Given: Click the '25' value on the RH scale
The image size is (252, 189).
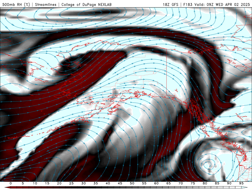Looking at the screenshot, I should [x=72, y=183].
